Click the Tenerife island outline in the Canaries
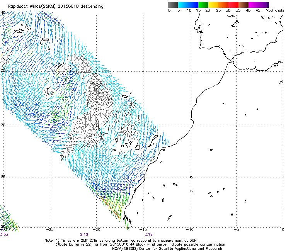 coord(129,144)
